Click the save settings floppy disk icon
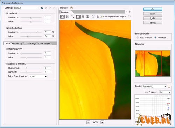 (42, 8)
